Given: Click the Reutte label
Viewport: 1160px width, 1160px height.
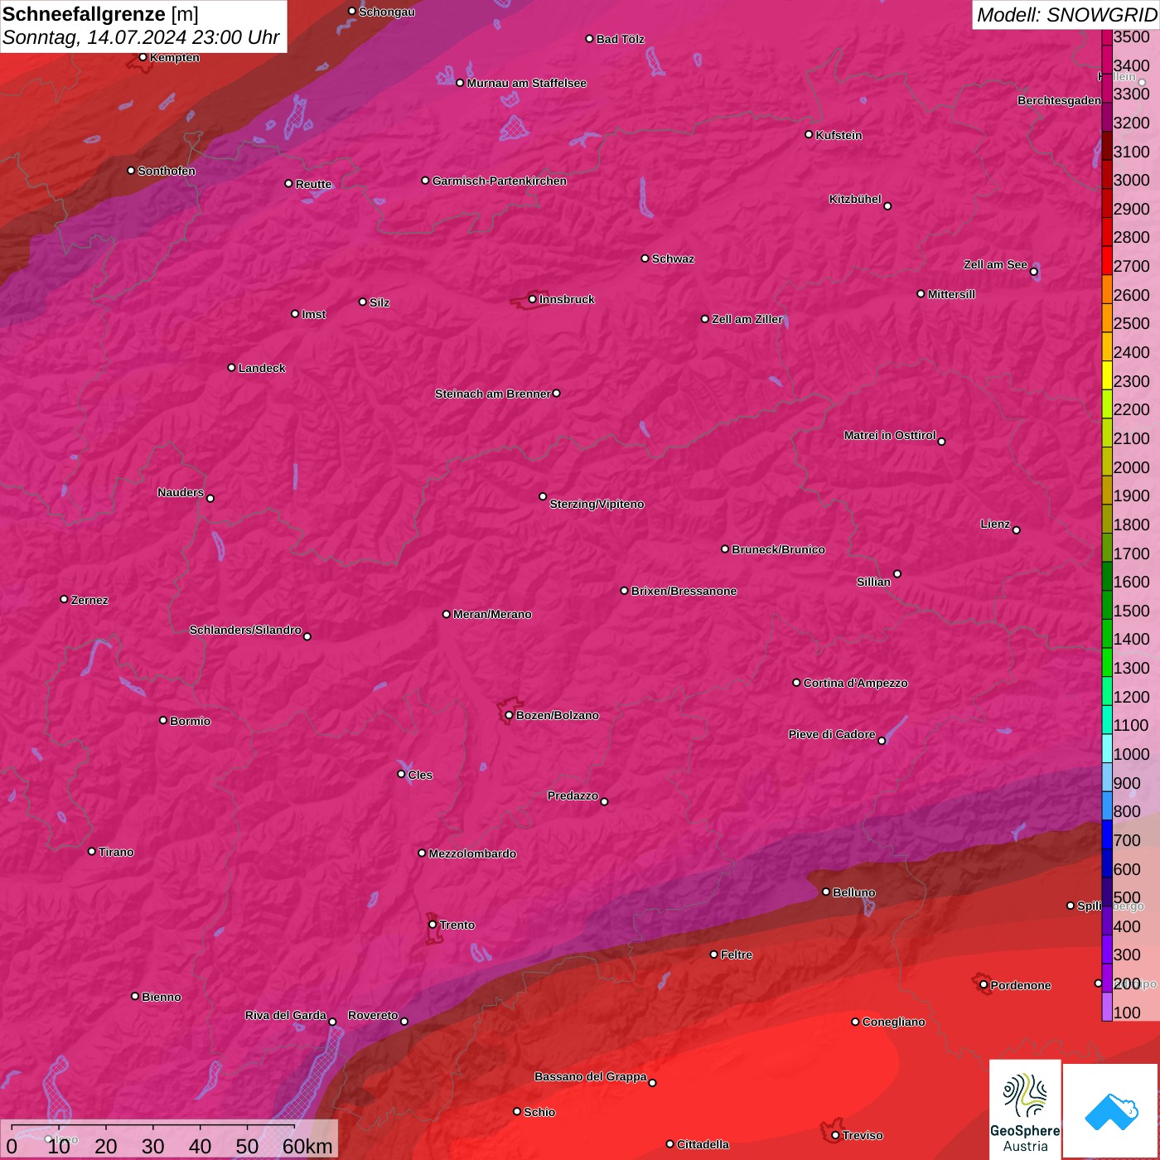Looking at the screenshot, I should [313, 184].
